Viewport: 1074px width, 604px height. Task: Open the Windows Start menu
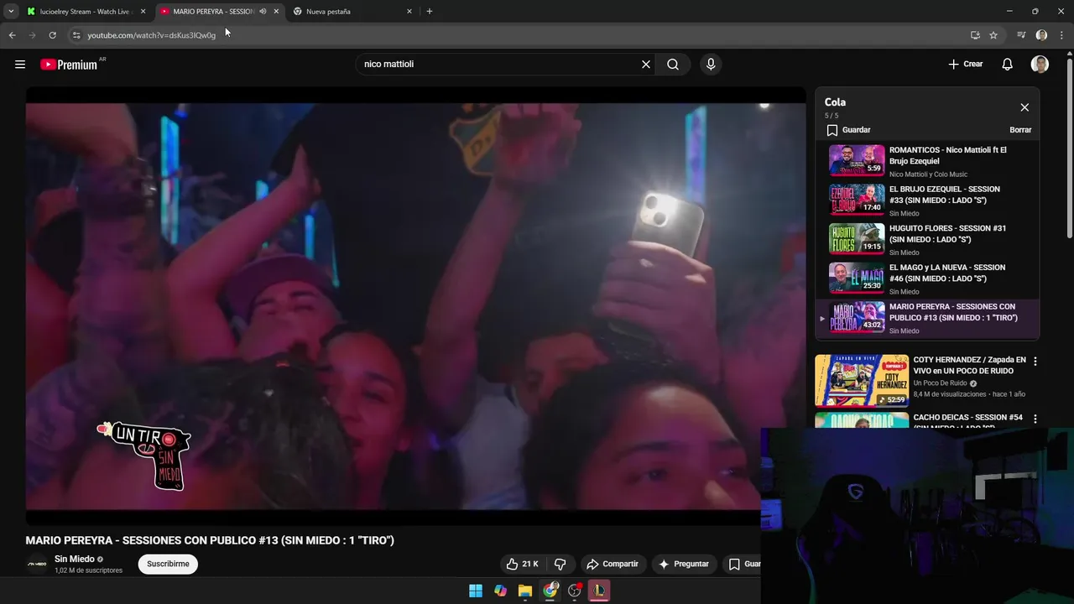pyautogui.click(x=476, y=591)
